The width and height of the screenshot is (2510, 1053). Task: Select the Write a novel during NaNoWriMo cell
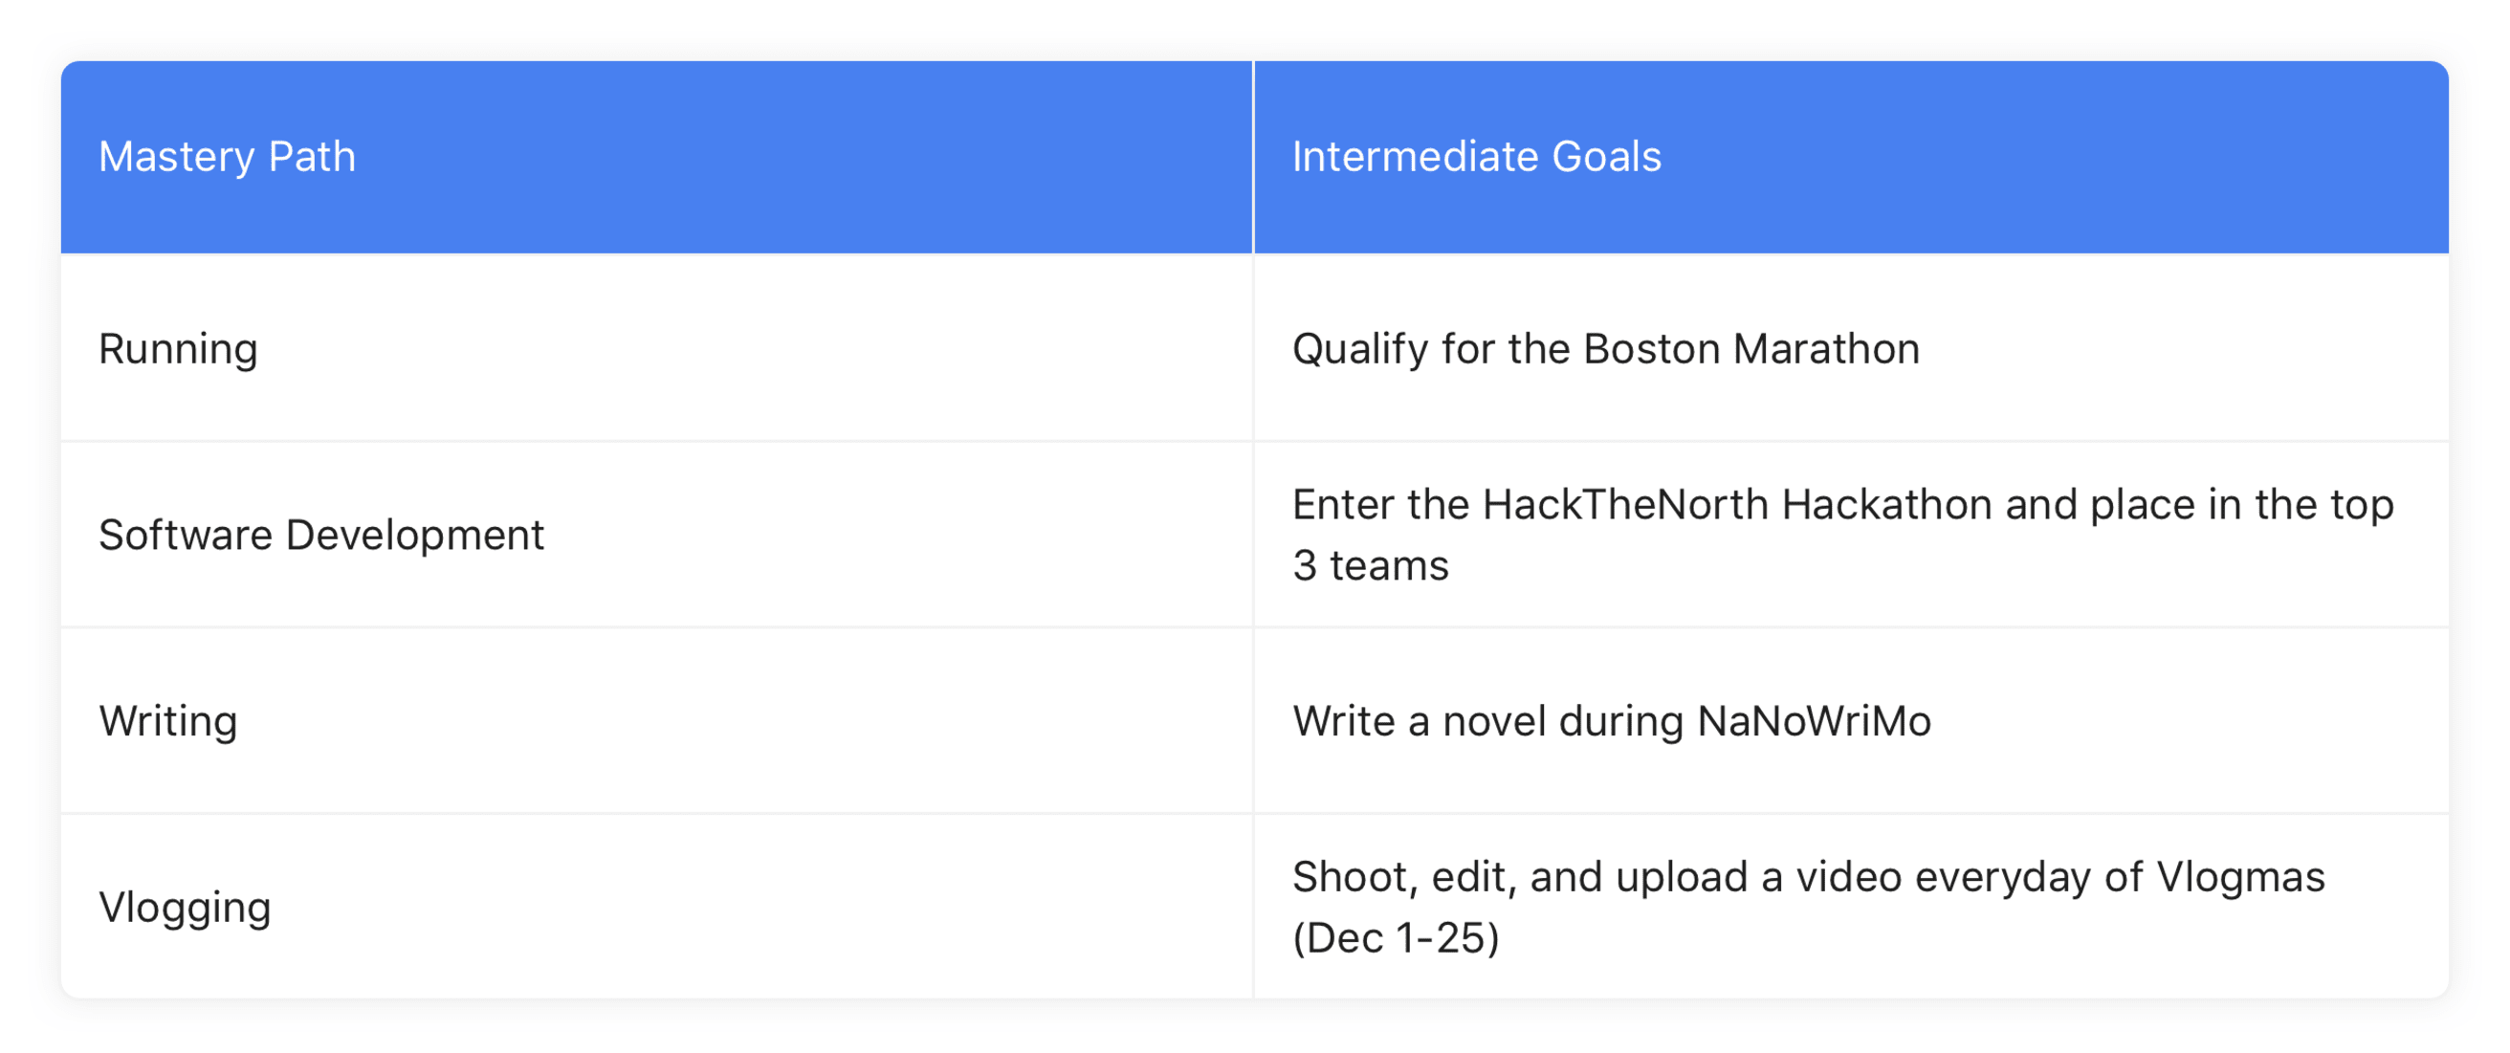click(1851, 721)
